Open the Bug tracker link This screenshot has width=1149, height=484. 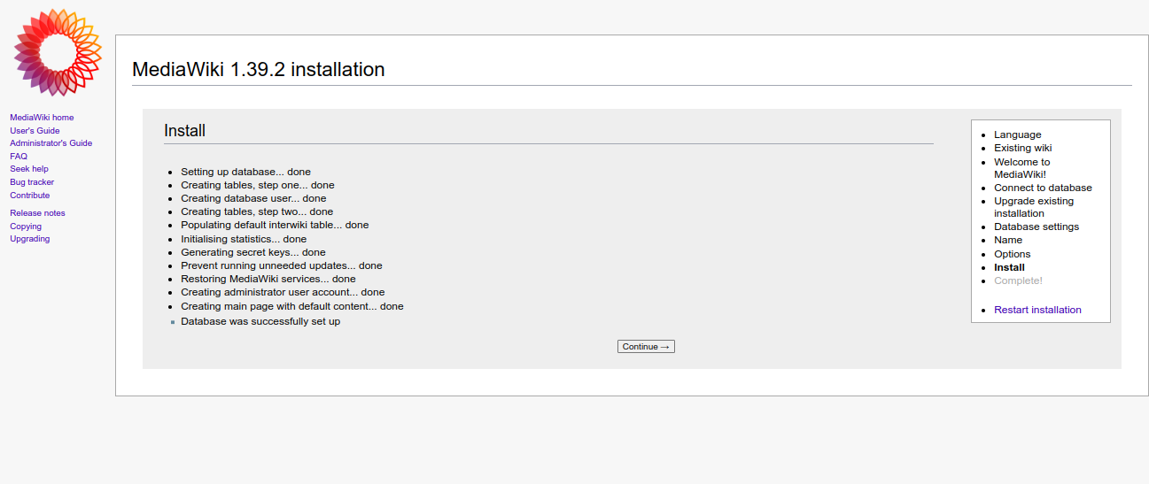click(x=32, y=182)
